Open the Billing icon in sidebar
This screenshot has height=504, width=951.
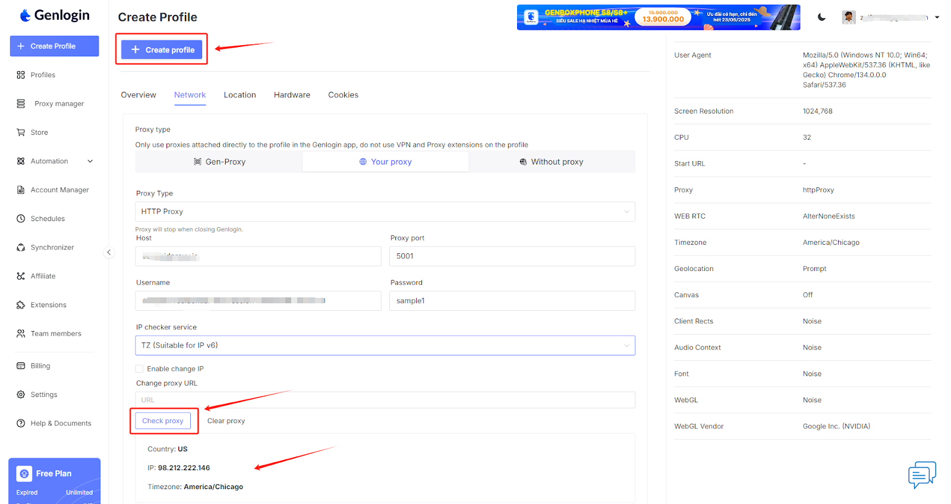click(21, 366)
